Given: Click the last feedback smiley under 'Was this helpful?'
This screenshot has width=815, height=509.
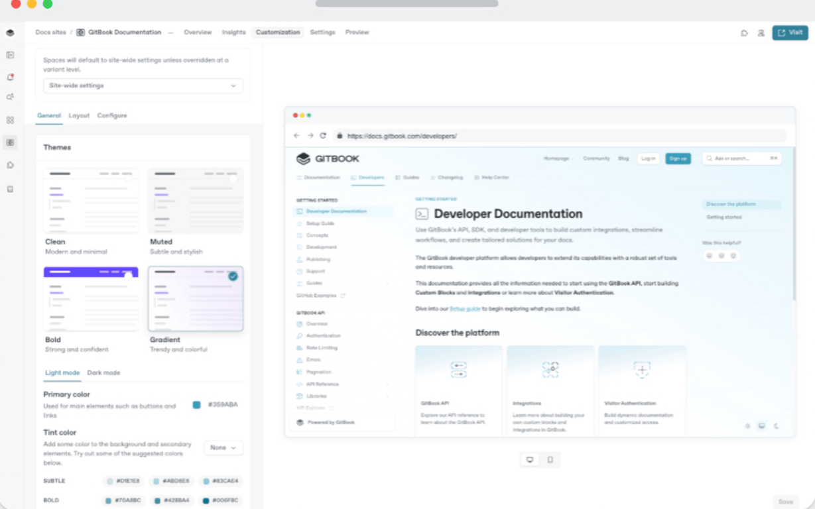Looking at the screenshot, I should [x=733, y=255].
